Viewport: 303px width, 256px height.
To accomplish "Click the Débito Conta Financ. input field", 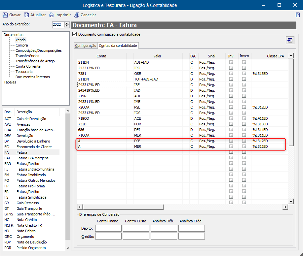I will pyautogui.click(x=108, y=228).
